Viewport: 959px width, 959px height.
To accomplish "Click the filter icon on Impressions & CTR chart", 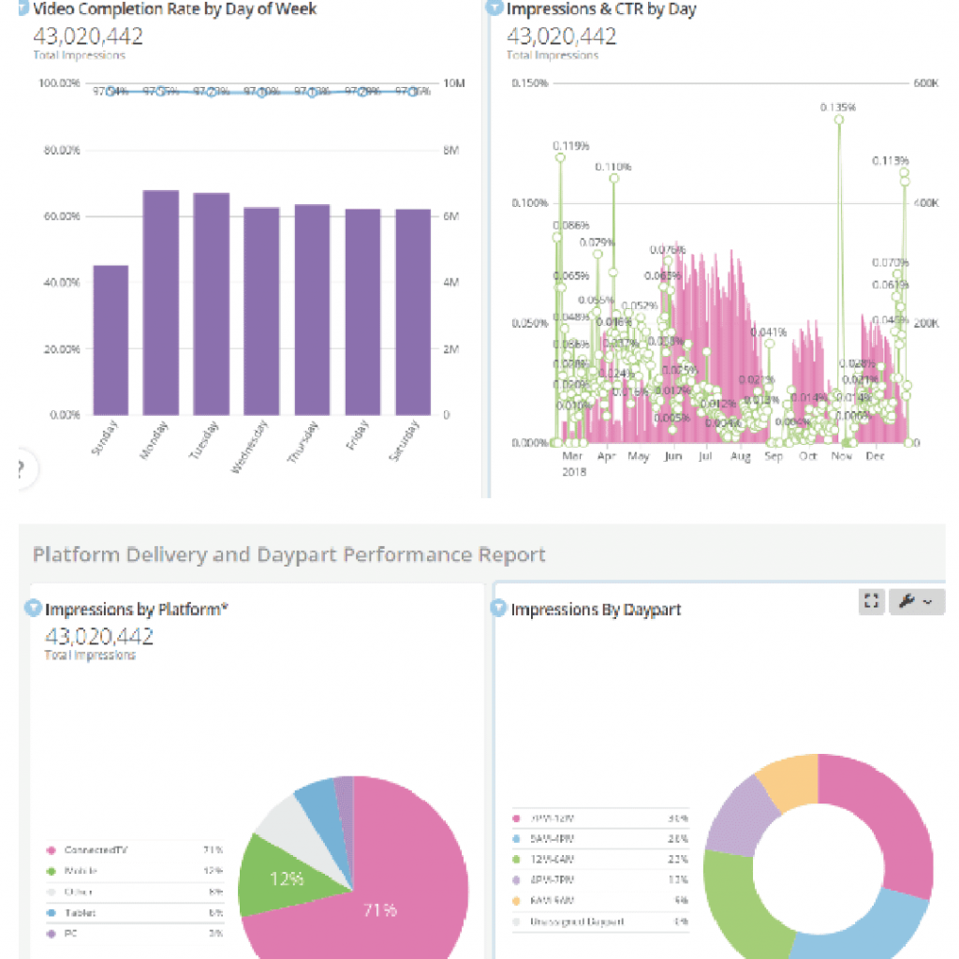I will [x=494, y=8].
